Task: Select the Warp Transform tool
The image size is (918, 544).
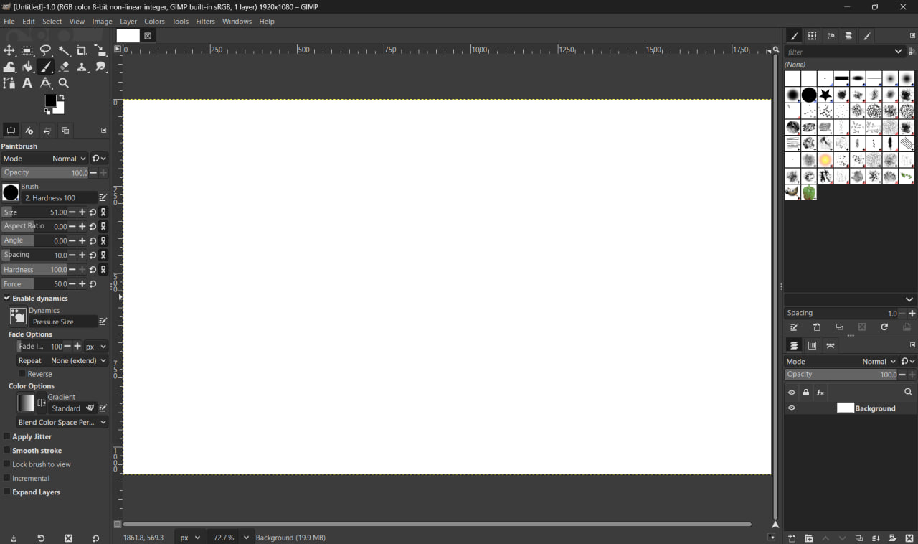Action: 9,67
